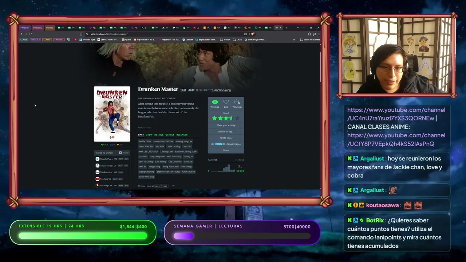This screenshot has height=262, width=466.
Task: Click the 3.8 average rating value
Action: pyautogui.click(x=240, y=167)
